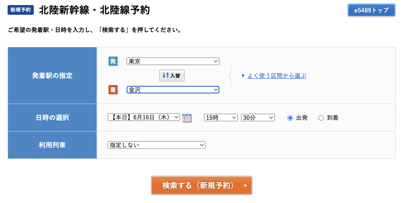Open the 金沢 arrival station dropdown
The height and width of the screenshot is (203, 405).
click(x=173, y=90)
